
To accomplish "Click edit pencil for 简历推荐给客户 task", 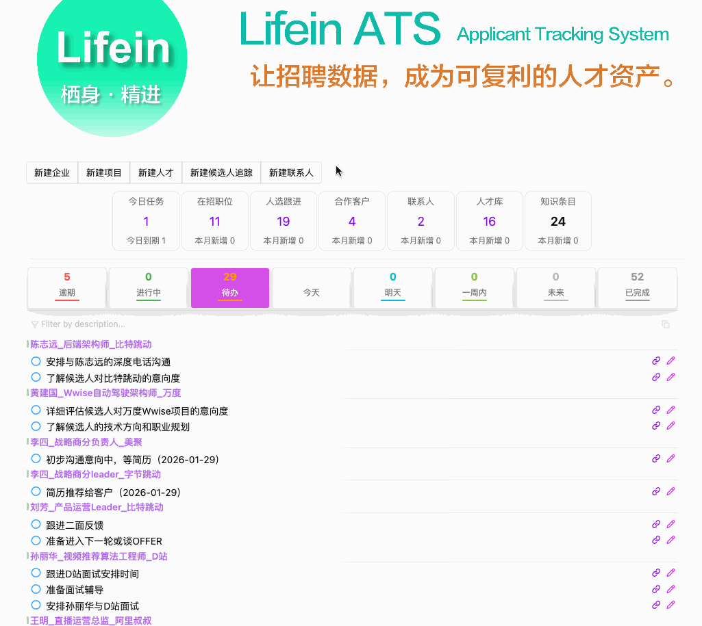I will point(671,491).
